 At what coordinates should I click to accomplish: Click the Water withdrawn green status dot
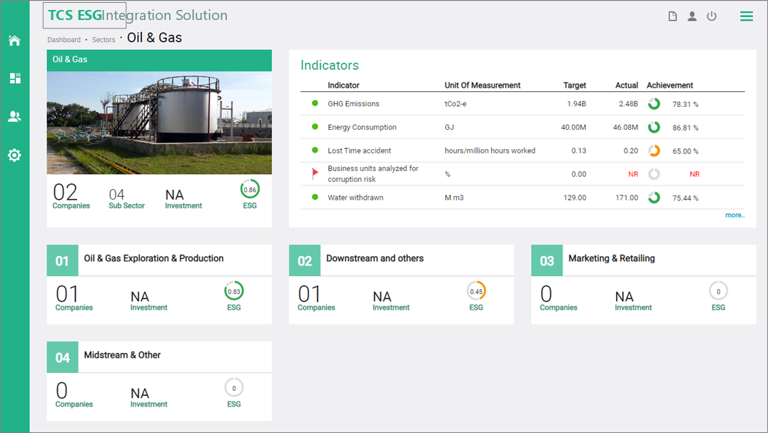[x=315, y=197]
